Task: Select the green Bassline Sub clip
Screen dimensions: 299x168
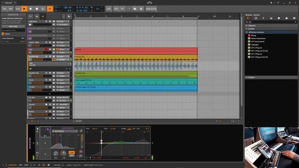Action: point(136,75)
